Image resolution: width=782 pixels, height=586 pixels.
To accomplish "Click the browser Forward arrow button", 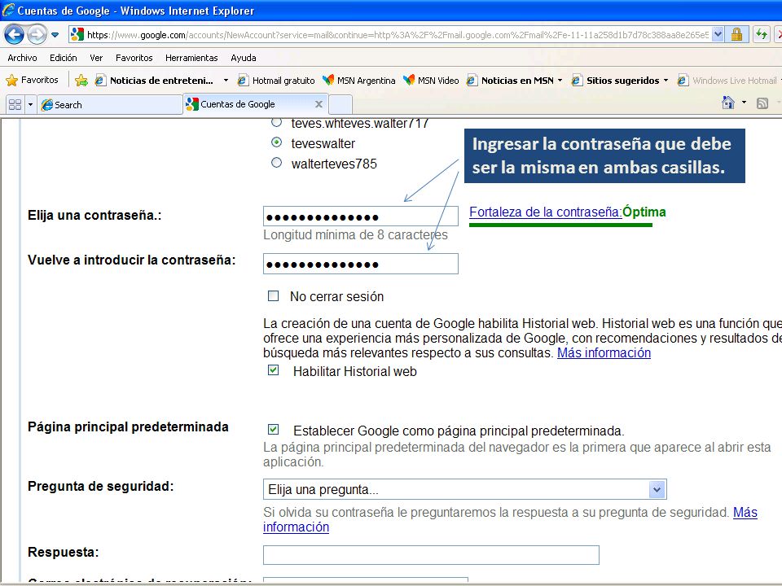I will (37, 34).
